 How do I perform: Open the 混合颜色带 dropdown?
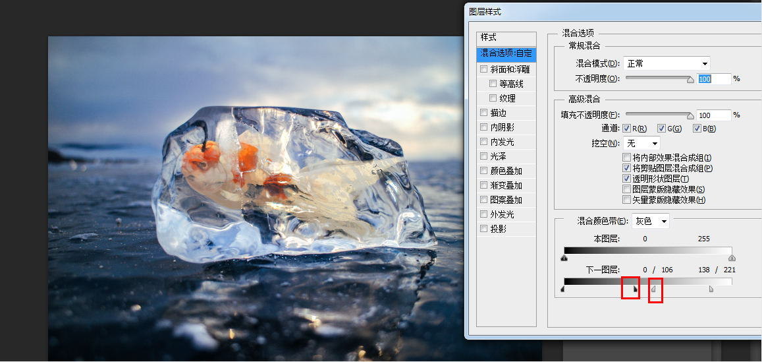[x=650, y=221]
